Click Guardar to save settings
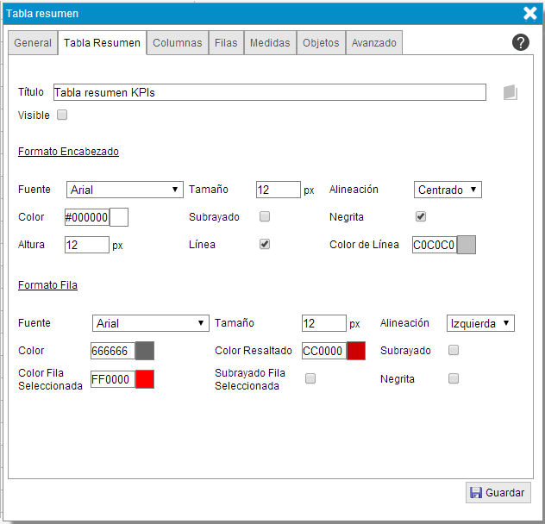 pos(498,493)
